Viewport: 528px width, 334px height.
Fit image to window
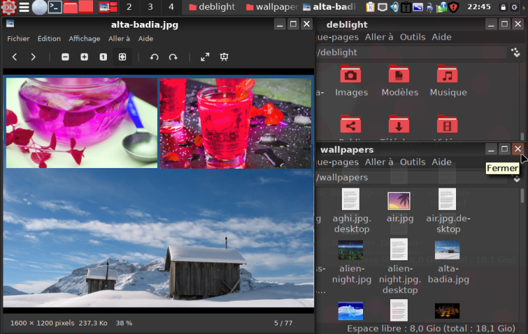click(x=122, y=57)
